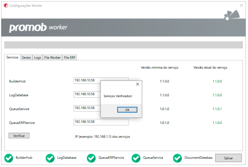Click the BuilderHub current version 1.1.0.0 in green
Screen dimensions: 248x167
[217, 81]
